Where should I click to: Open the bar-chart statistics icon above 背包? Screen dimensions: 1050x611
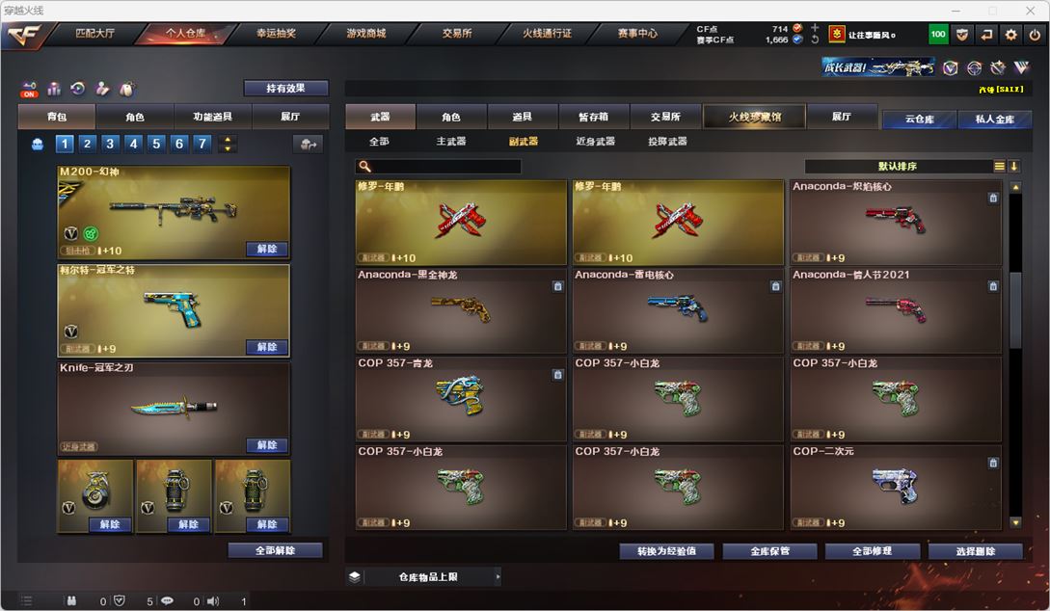point(54,89)
